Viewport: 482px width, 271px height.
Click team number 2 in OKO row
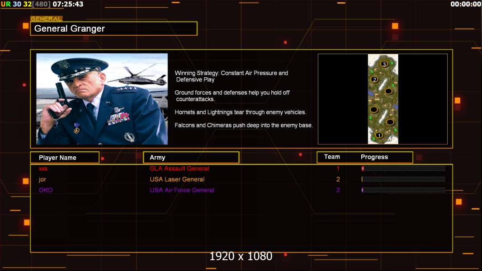[338, 190]
